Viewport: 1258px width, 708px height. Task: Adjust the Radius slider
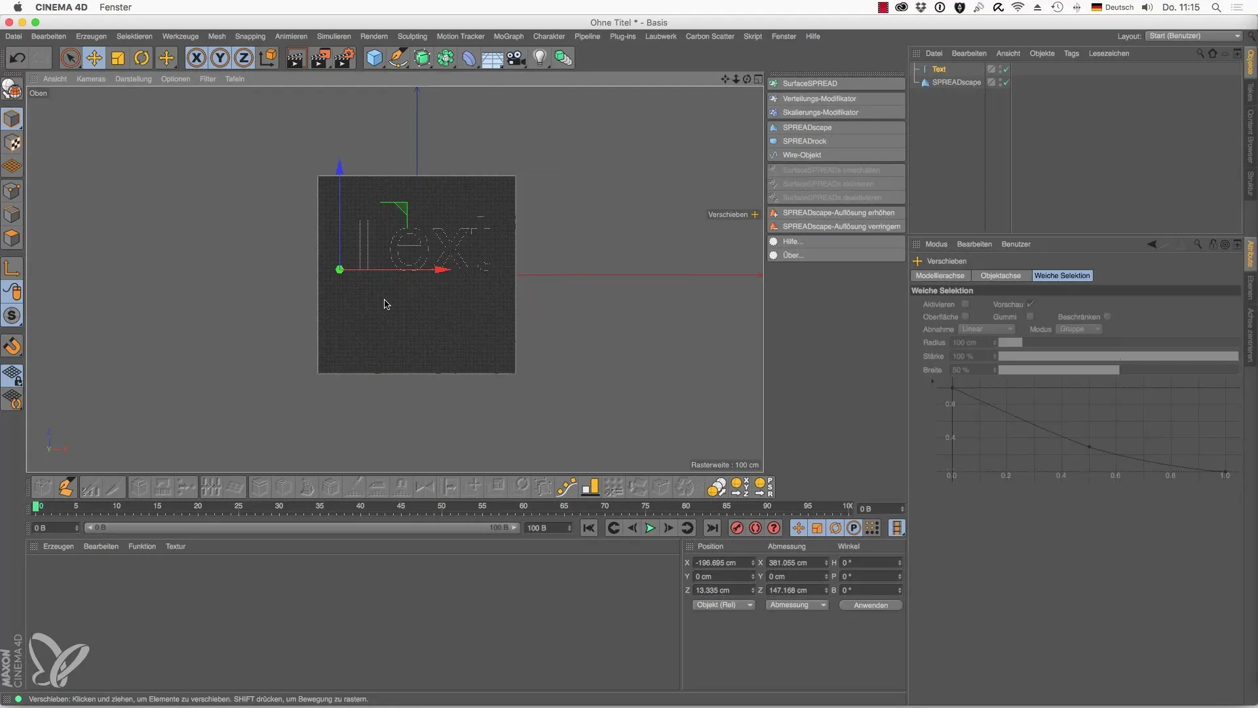click(1118, 343)
